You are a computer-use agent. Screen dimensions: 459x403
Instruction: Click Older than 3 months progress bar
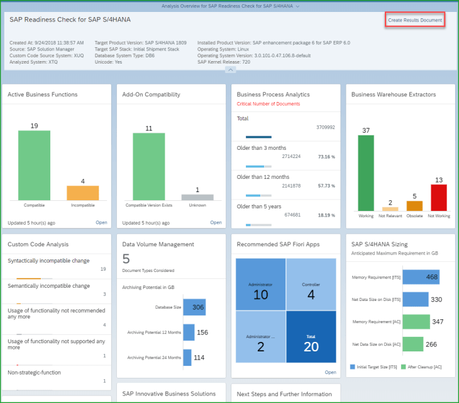tap(258, 166)
